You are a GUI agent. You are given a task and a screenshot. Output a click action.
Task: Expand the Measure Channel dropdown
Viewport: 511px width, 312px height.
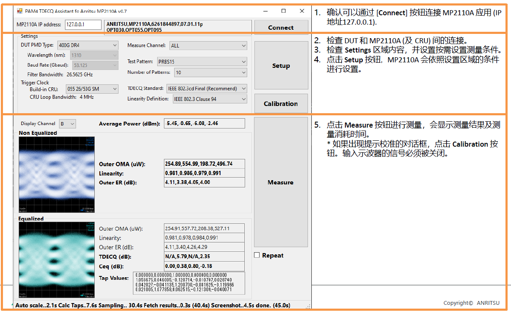coord(208,45)
